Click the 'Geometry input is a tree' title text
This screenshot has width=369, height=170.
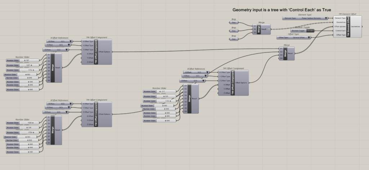(x=282, y=10)
